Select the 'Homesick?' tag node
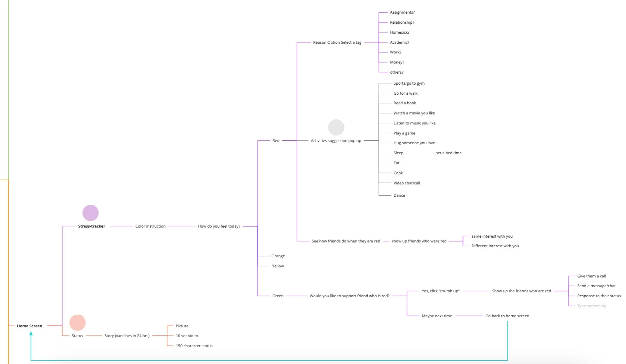Image resolution: width=626 pixels, height=364 pixels. click(399, 32)
